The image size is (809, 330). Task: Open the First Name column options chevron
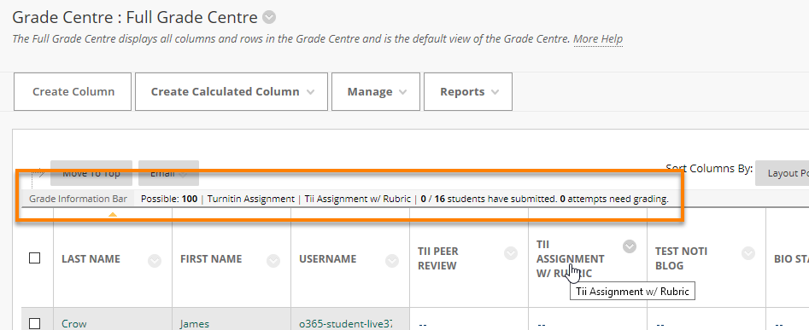[273, 262]
